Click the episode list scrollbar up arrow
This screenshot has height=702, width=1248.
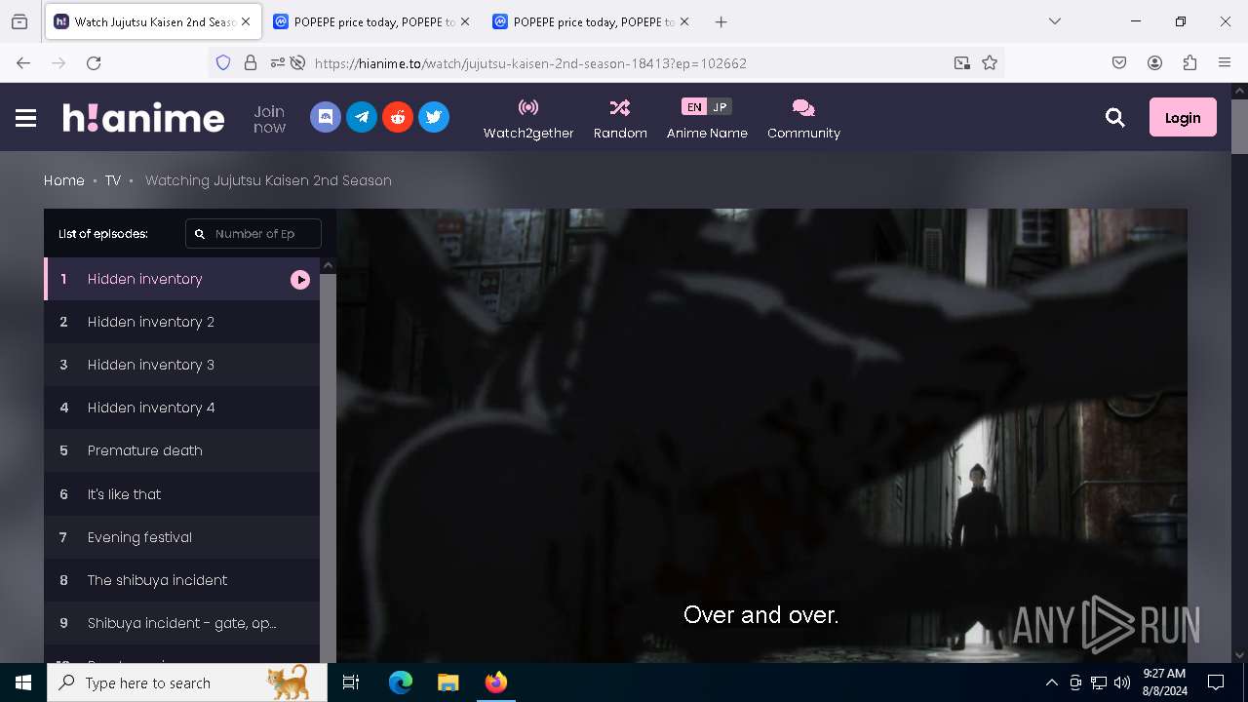(329, 265)
